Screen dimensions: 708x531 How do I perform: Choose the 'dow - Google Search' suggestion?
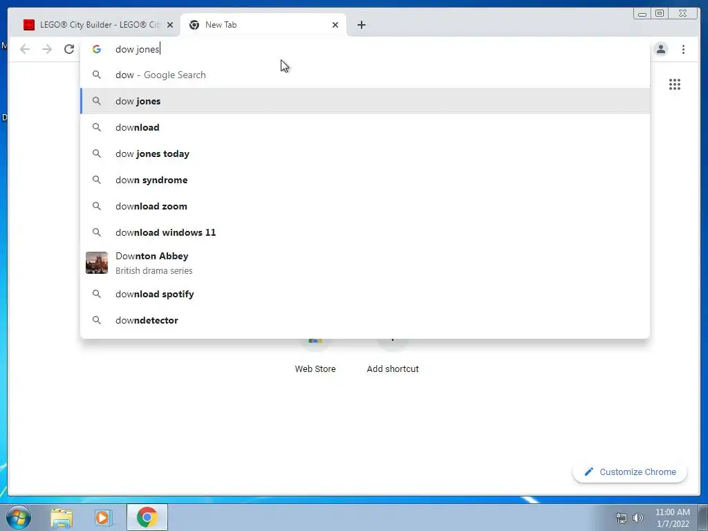[x=365, y=75]
